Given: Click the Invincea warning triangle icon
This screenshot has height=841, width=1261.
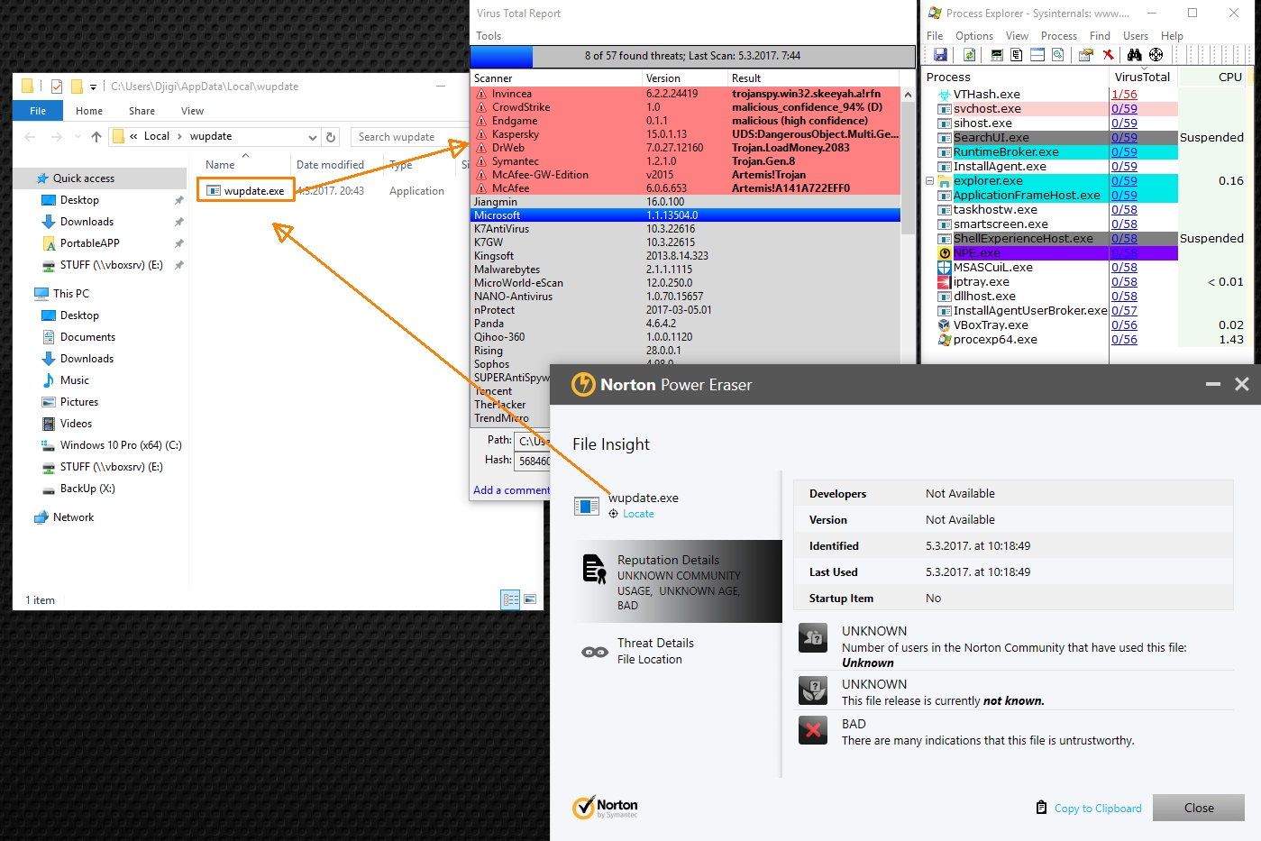Looking at the screenshot, I should pyautogui.click(x=481, y=94).
